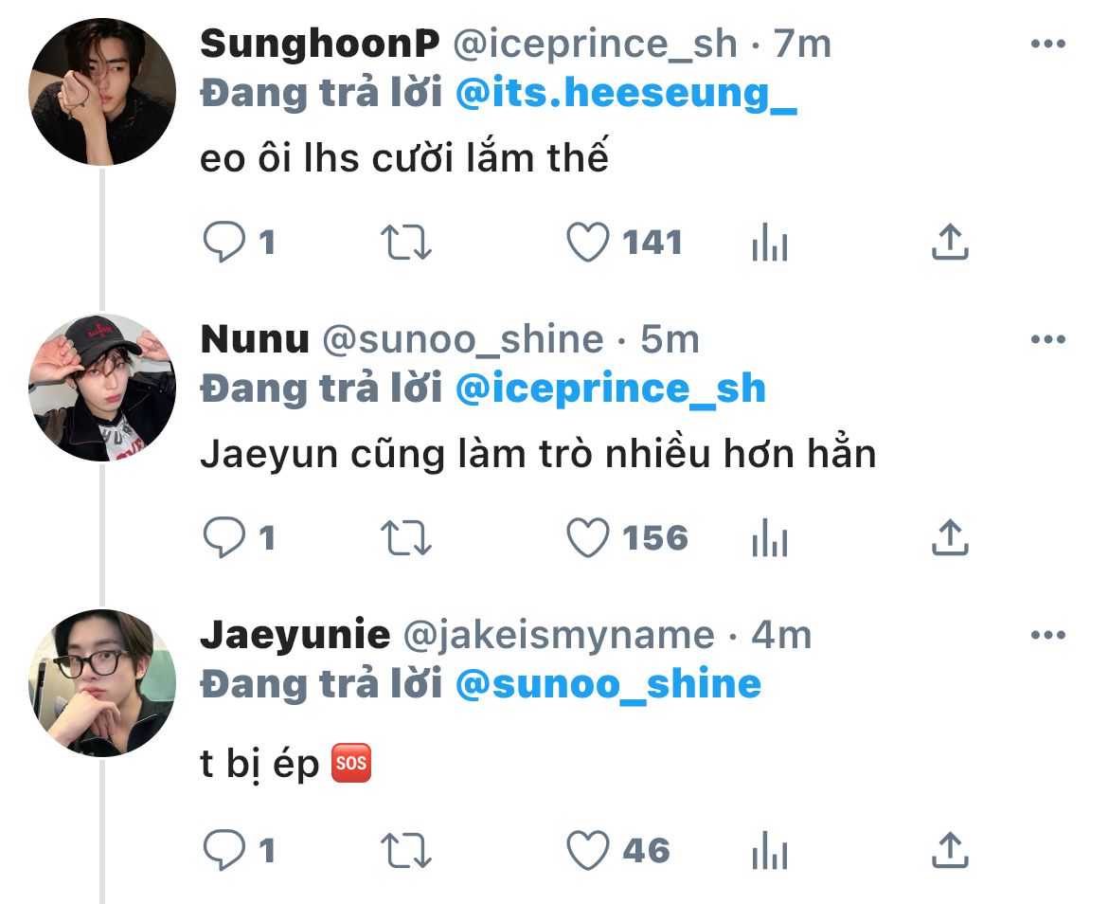Screen dimensions: 1108x904
Task: Reply to Jaeyunie's tweet
Action: (224, 851)
